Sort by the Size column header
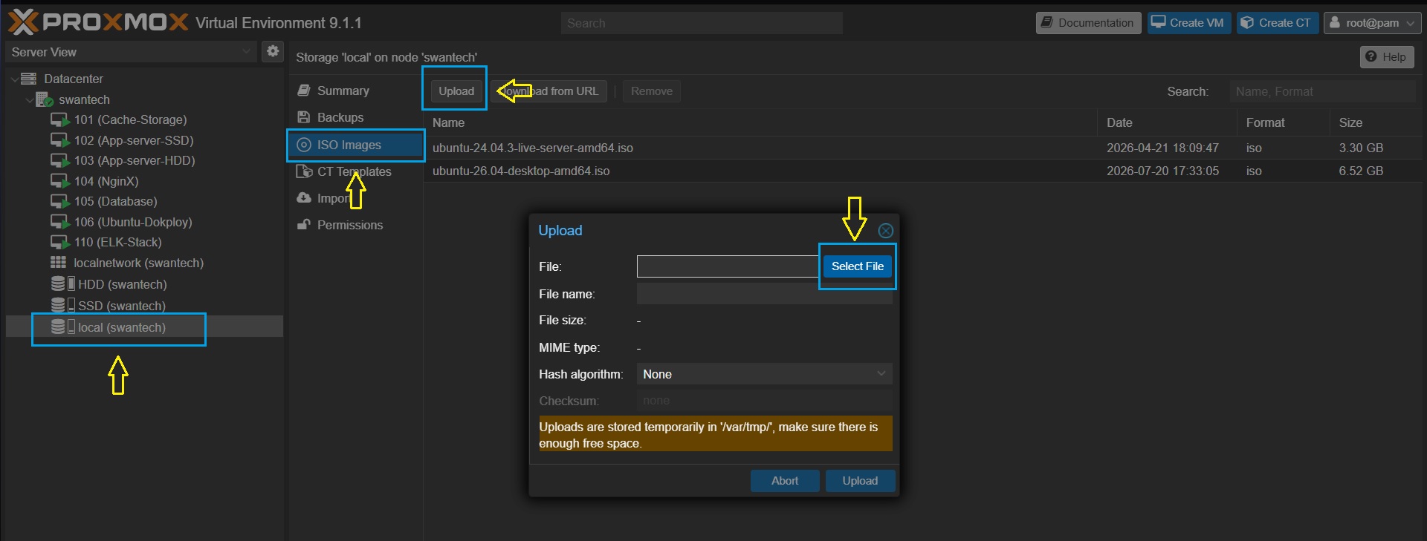 [1376, 122]
